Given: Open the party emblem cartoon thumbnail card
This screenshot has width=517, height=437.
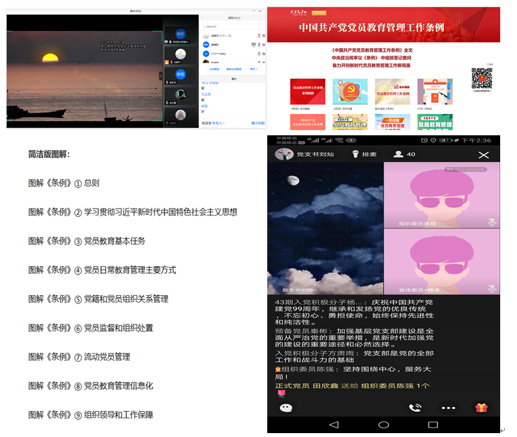Looking at the screenshot, I should [x=350, y=92].
